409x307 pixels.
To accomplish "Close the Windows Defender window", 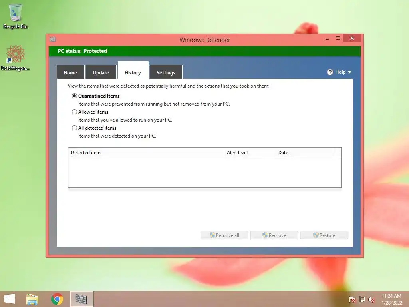I will (x=352, y=38).
